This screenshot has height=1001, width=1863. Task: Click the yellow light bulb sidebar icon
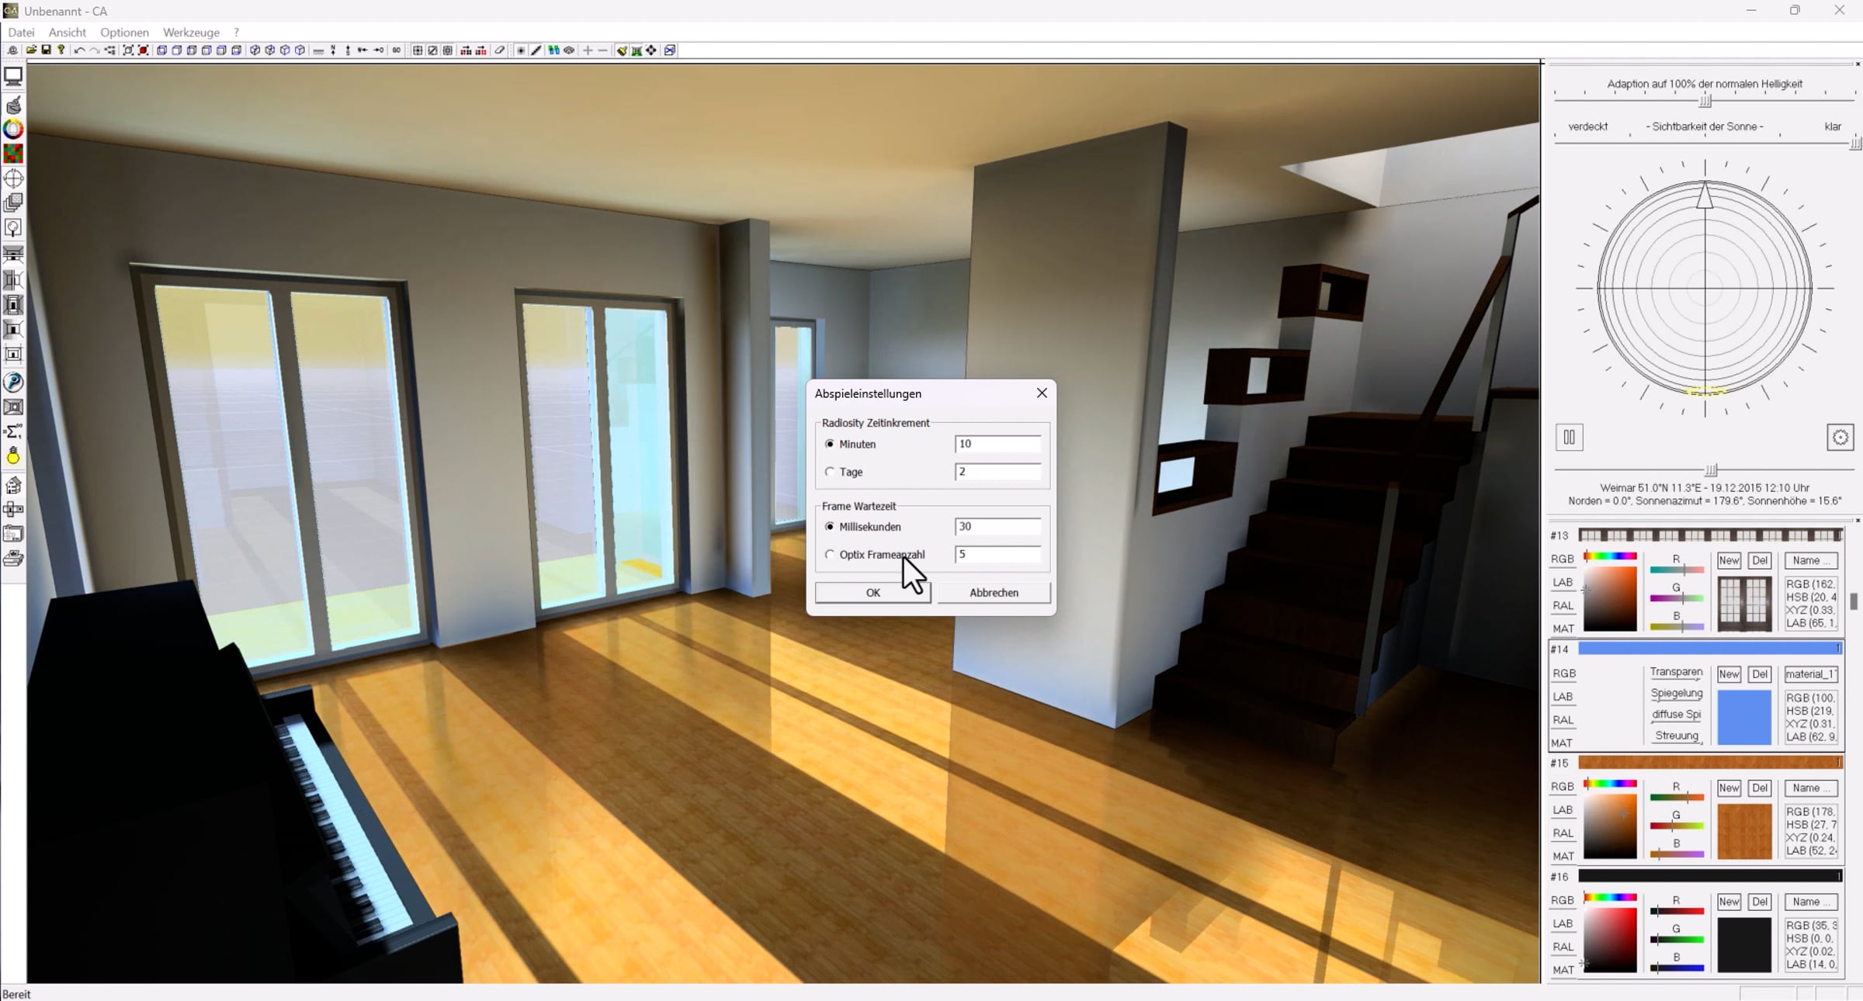pos(13,457)
